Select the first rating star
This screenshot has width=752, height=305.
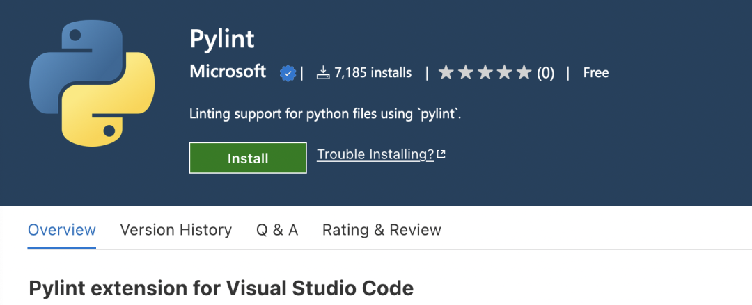pos(446,73)
